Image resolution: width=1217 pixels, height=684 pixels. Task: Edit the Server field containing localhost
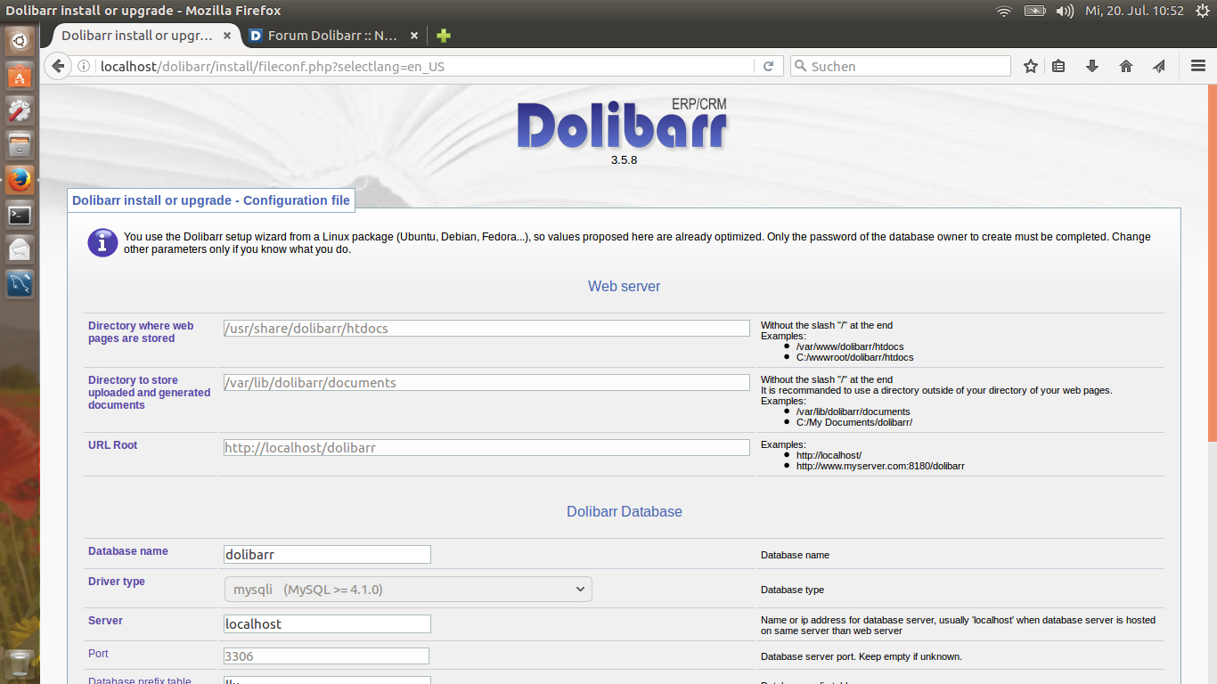tap(327, 623)
